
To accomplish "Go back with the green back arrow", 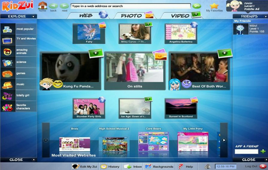I will click(x=53, y=6).
